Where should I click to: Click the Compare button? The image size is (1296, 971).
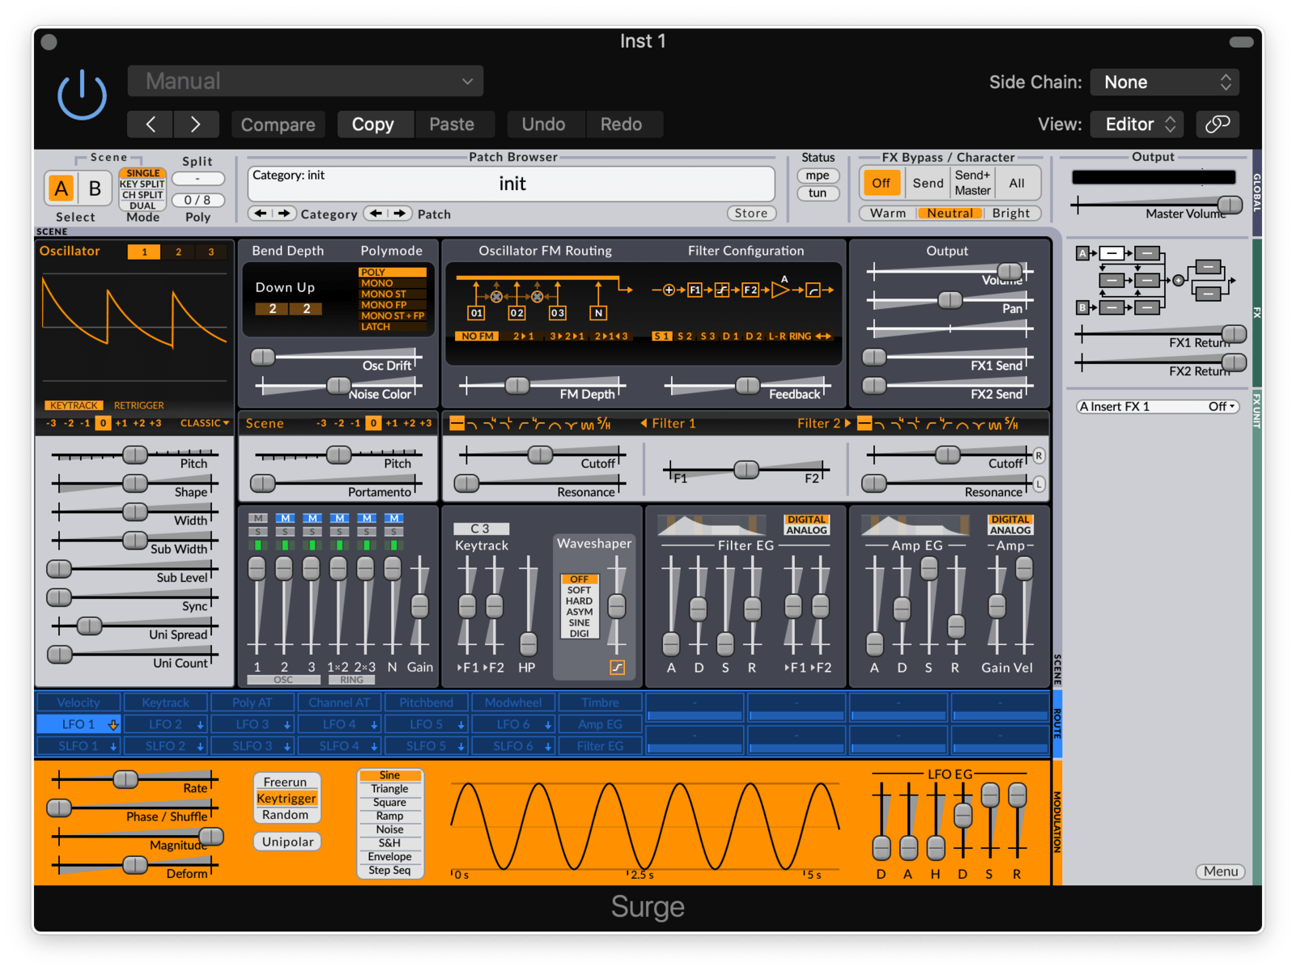coord(278,124)
